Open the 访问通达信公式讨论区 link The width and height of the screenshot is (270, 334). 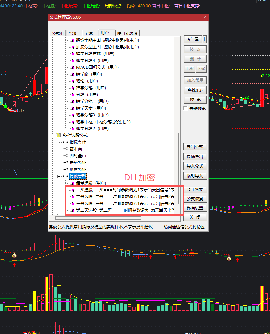pos(184,227)
